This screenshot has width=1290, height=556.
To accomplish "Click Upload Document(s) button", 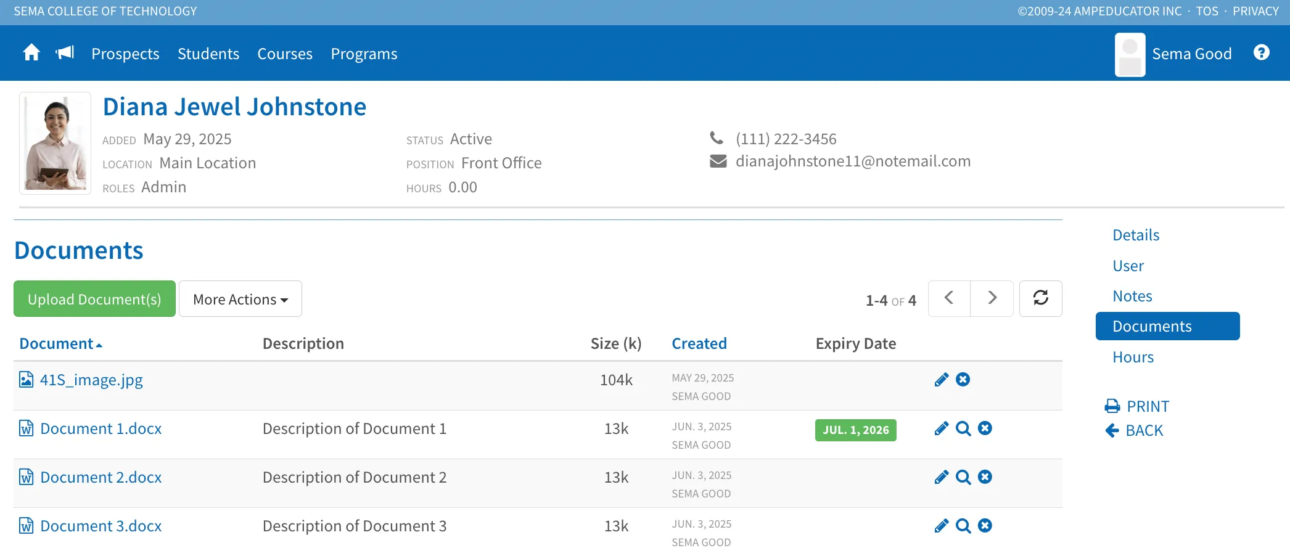I will (x=94, y=299).
